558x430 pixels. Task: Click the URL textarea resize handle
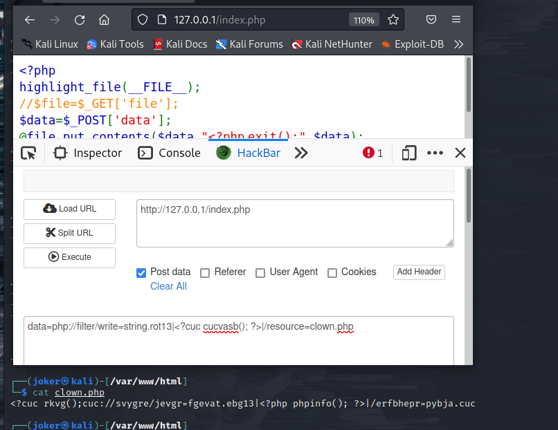(x=450, y=243)
